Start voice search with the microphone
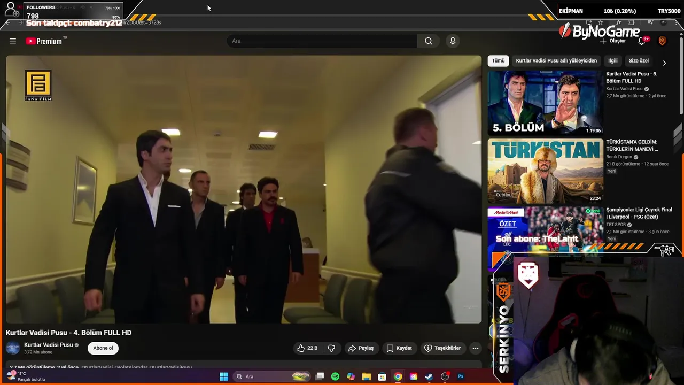The height and width of the screenshot is (385, 684). point(453,41)
